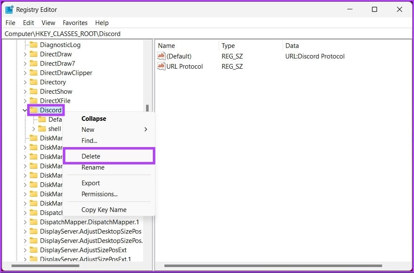Screen dimensions: 414x273
Task: Select the (Default) string value icon
Action: pyautogui.click(x=161, y=56)
